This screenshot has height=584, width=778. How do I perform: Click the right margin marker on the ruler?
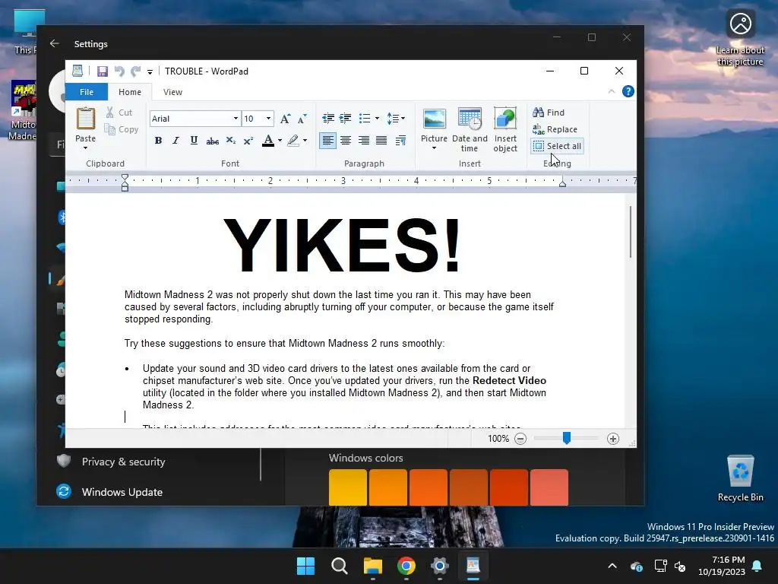tap(562, 183)
